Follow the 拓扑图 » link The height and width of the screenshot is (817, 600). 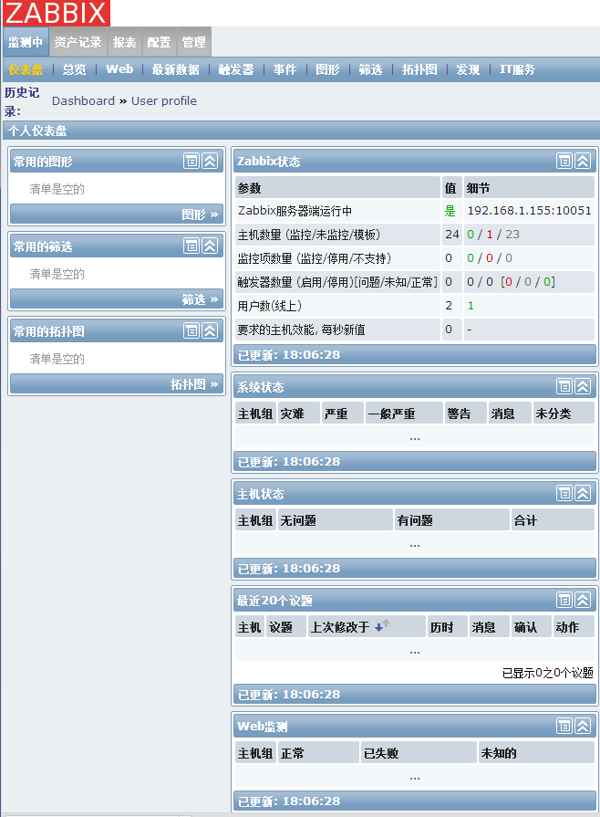click(x=194, y=384)
